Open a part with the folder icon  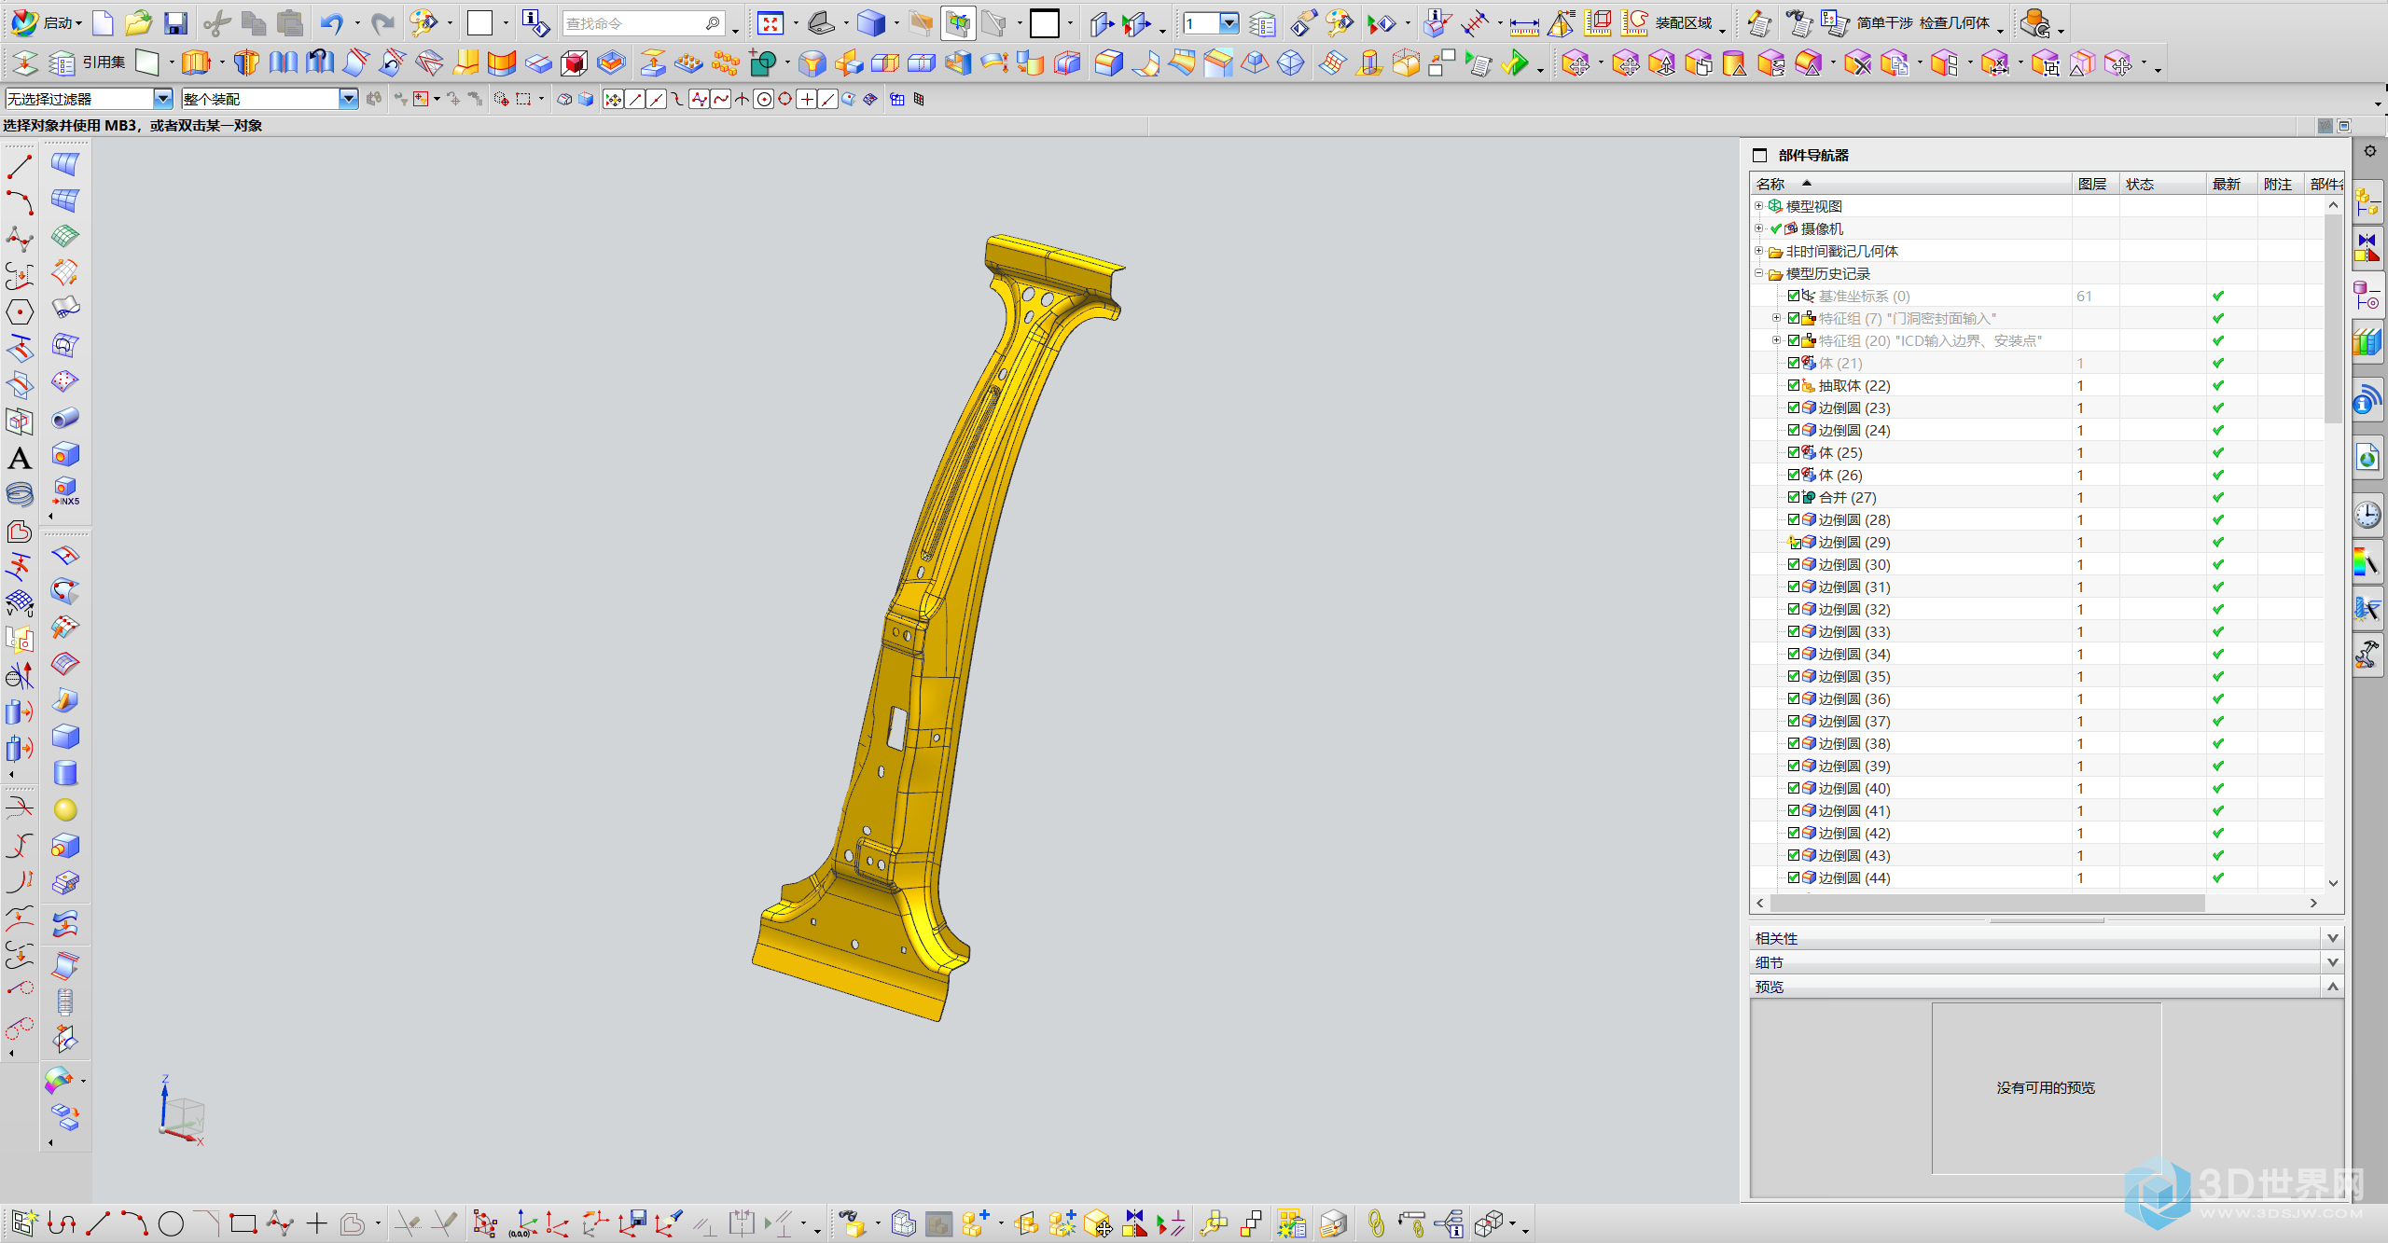(138, 22)
